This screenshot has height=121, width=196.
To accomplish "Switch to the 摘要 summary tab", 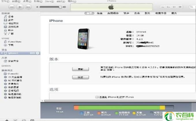I will [89, 13].
